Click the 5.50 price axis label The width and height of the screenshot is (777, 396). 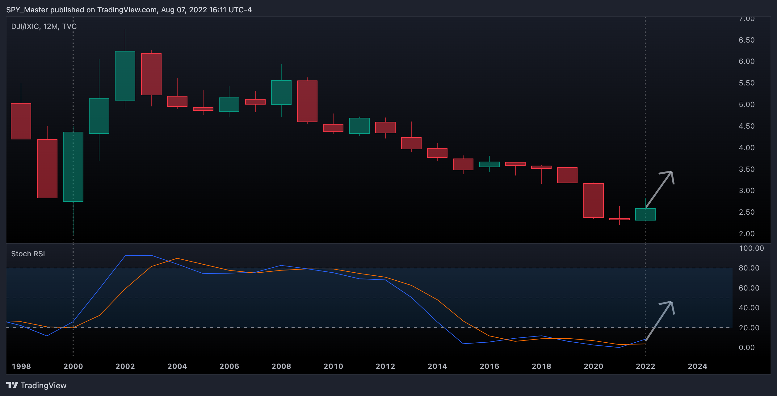pyautogui.click(x=747, y=83)
